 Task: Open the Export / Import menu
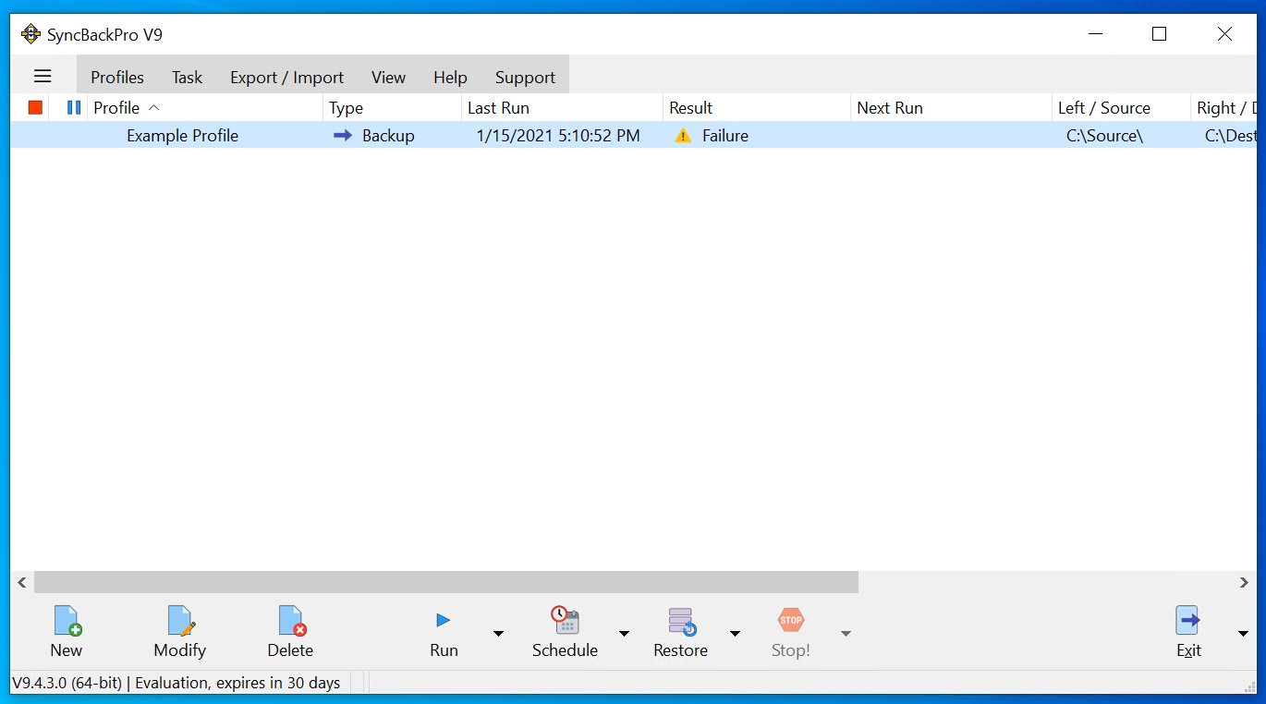286,78
